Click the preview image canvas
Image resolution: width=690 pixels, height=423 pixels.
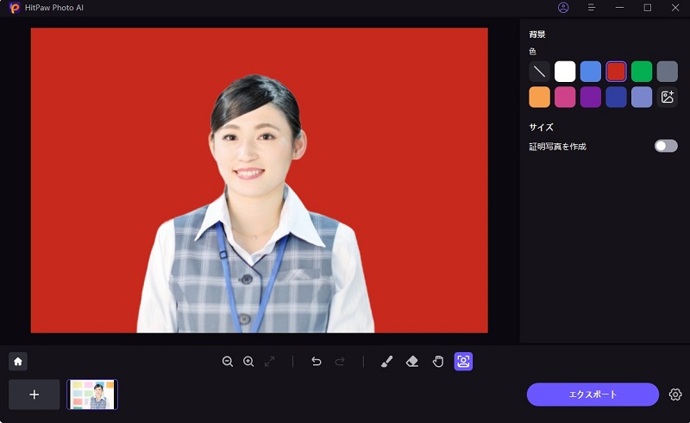pyautogui.click(x=260, y=180)
